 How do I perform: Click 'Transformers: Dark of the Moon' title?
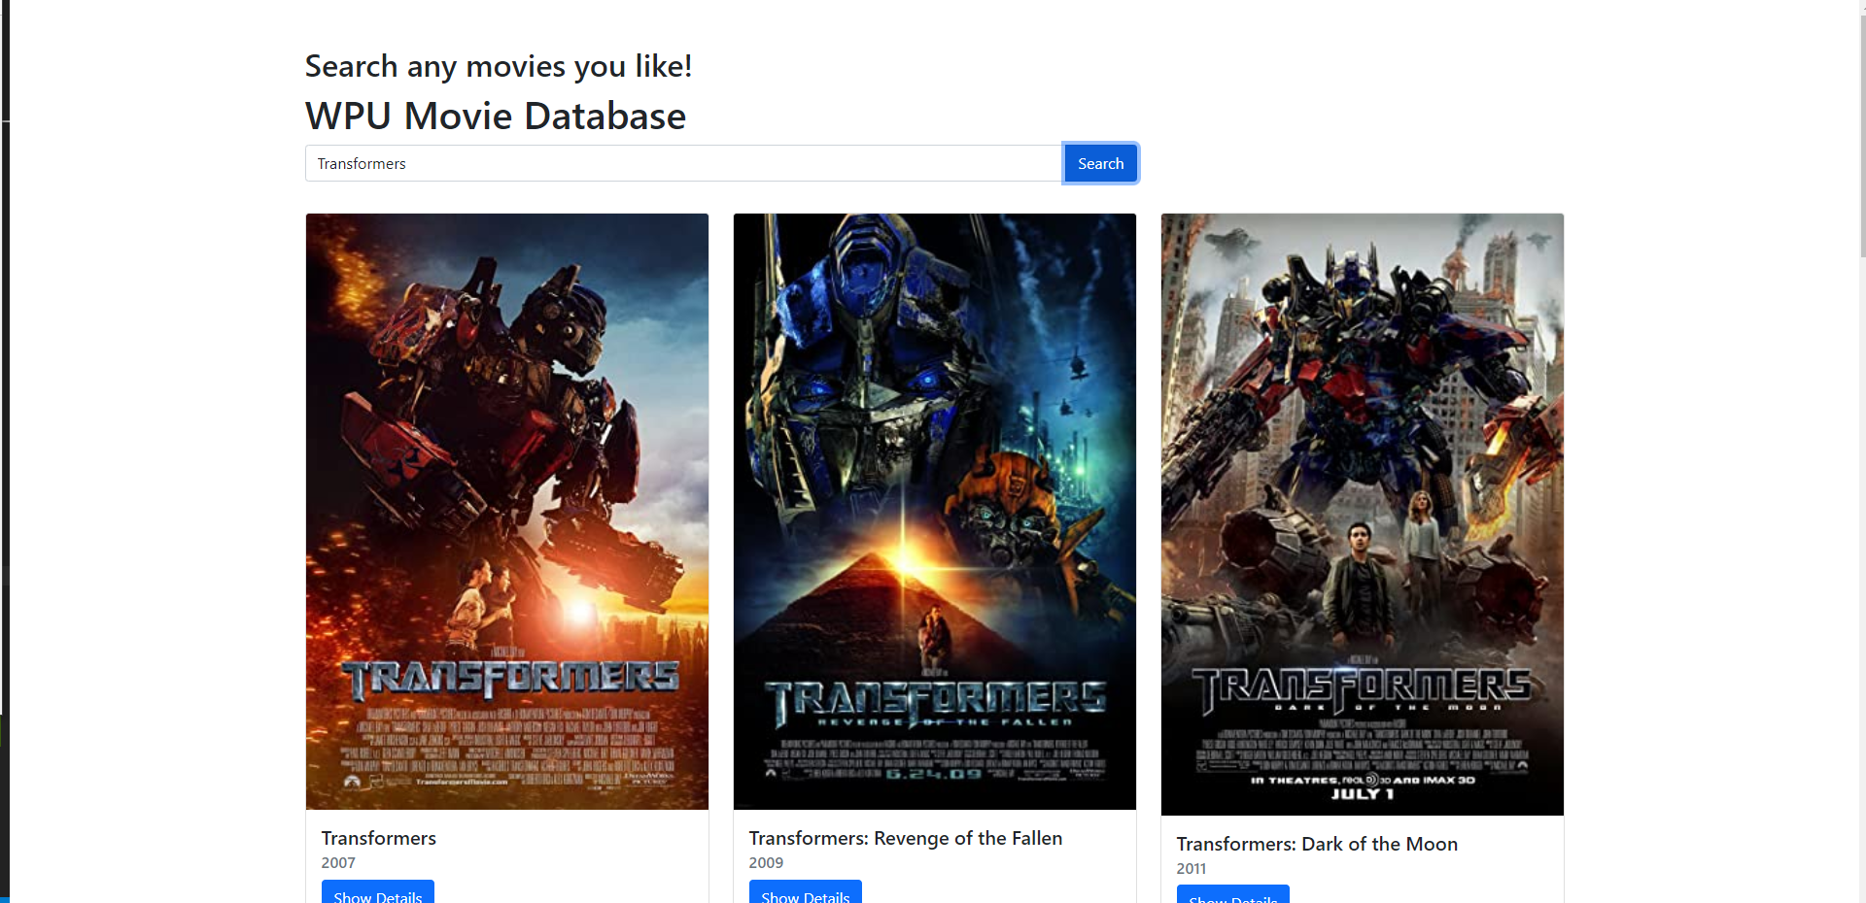[x=1317, y=844]
